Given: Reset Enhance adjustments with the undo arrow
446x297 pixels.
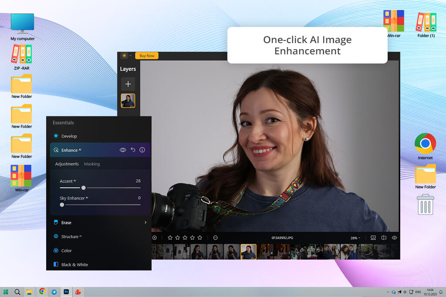Looking at the screenshot, I should pyautogui.click(x=133, y=150).
